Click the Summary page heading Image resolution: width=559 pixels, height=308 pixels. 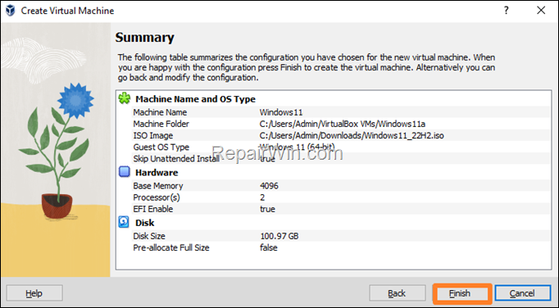(x=145, y=38)
